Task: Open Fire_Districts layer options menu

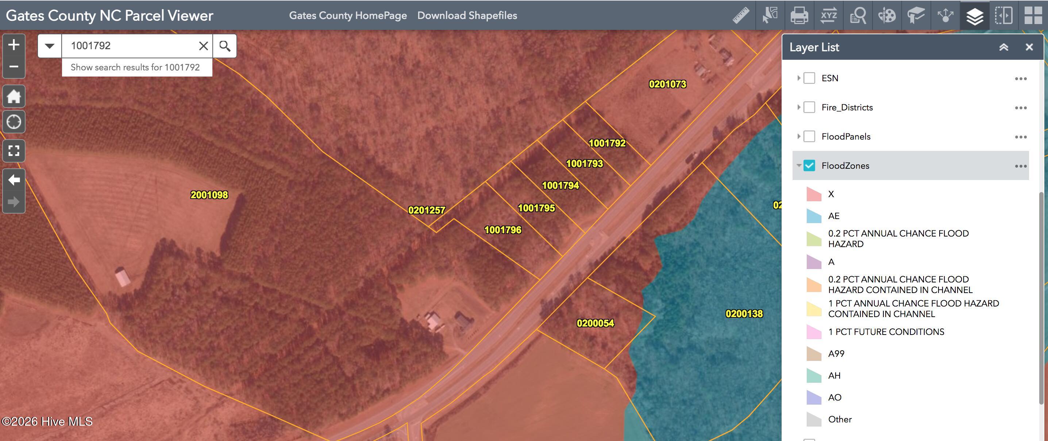Action: point(1021,108)
